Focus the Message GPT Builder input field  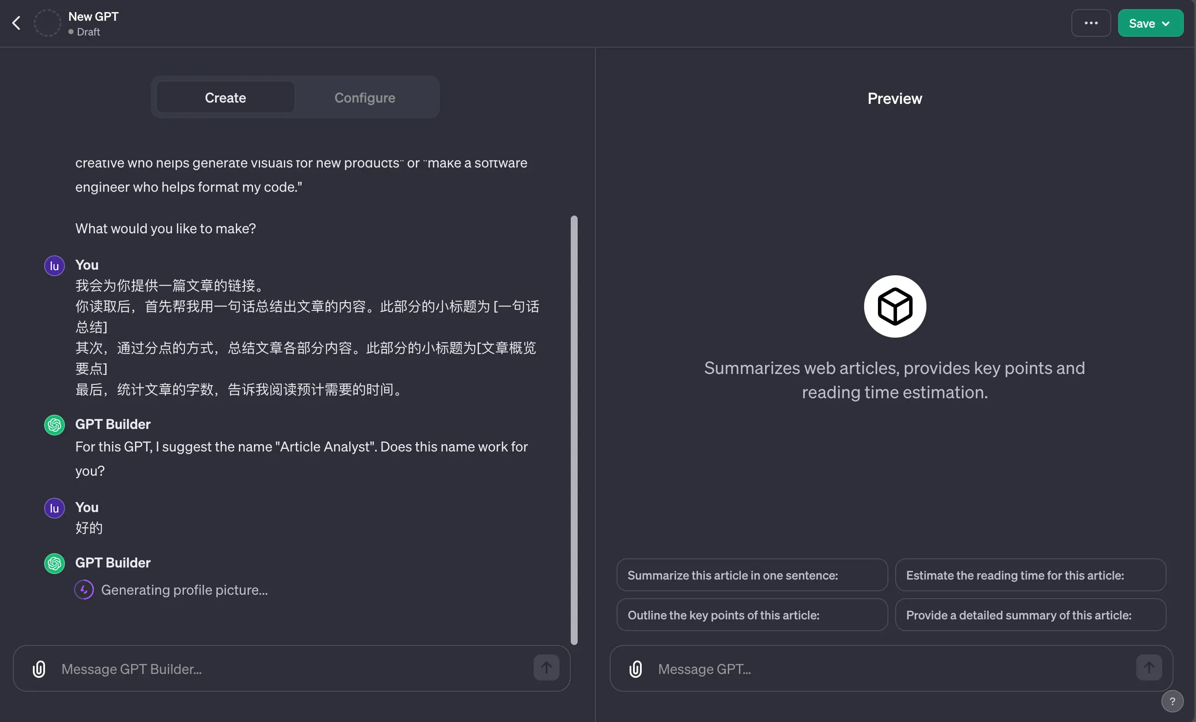291,669
